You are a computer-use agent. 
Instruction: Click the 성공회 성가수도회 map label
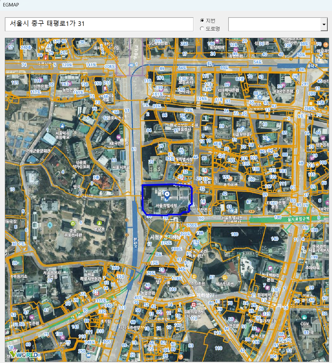[x=82, y=165]
